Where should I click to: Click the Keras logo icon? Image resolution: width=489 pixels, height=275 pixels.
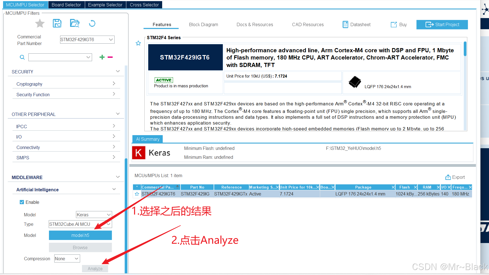click(x=139, y=153)
